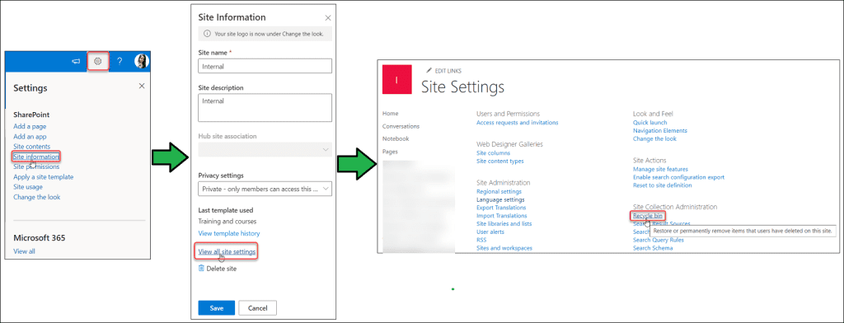Image resolution: width=844 pixels, height=323 pixels.
Task: Open Add a page link
Action: coord(30,127)
